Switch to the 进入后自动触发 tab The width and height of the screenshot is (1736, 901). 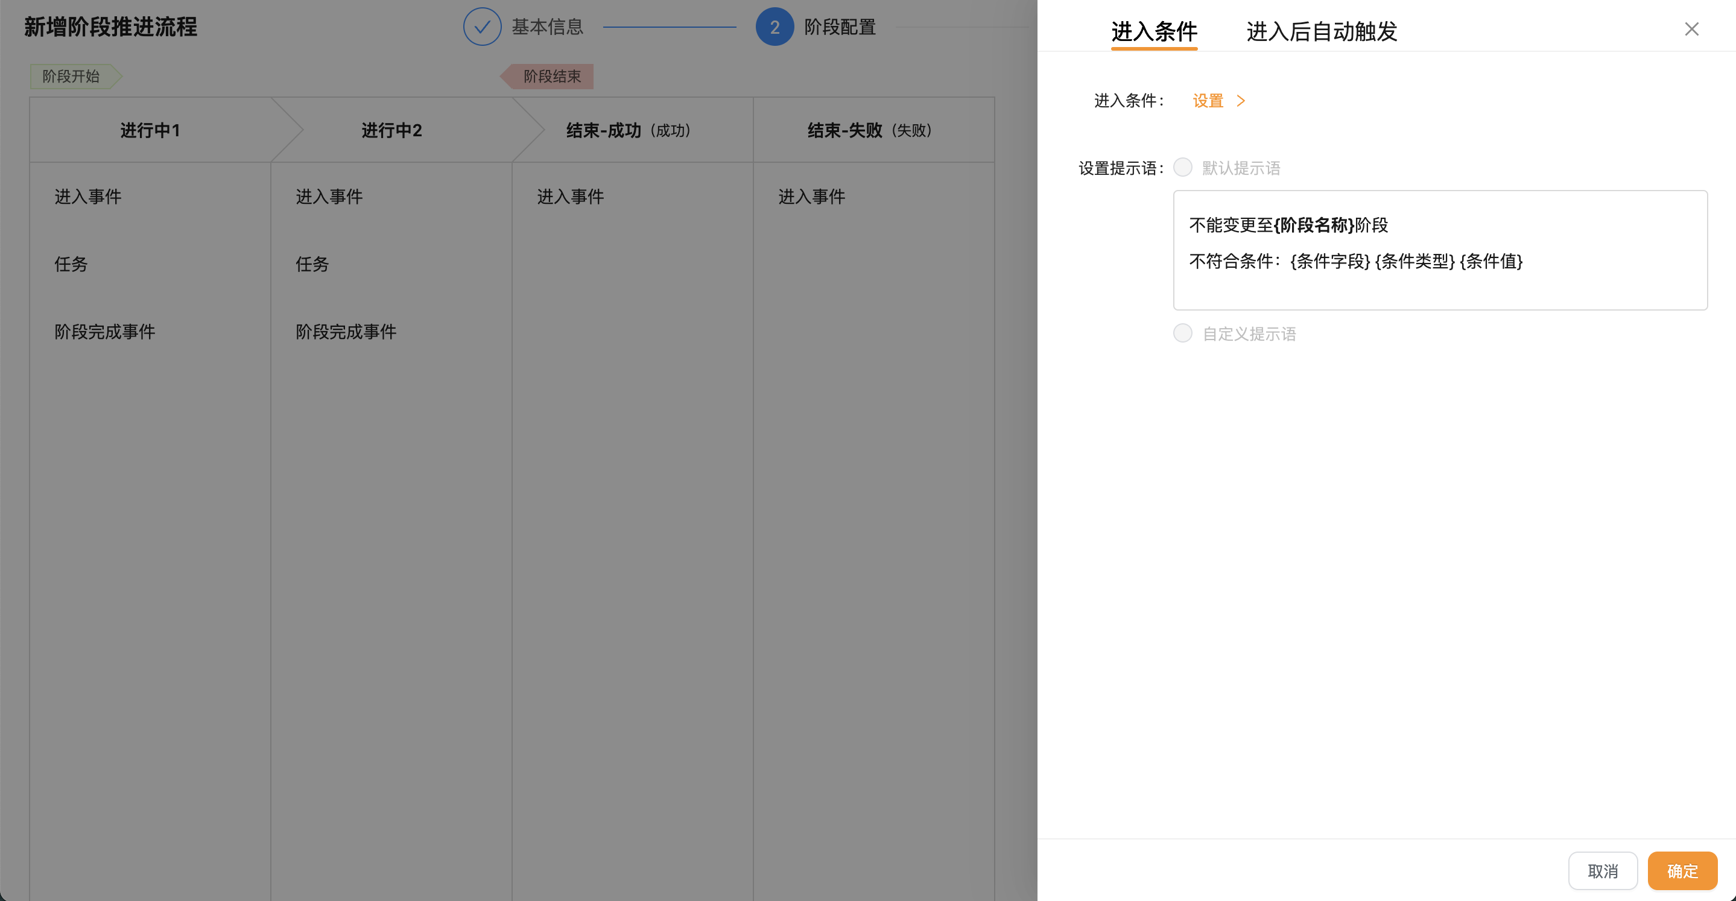pos(1322,31)
